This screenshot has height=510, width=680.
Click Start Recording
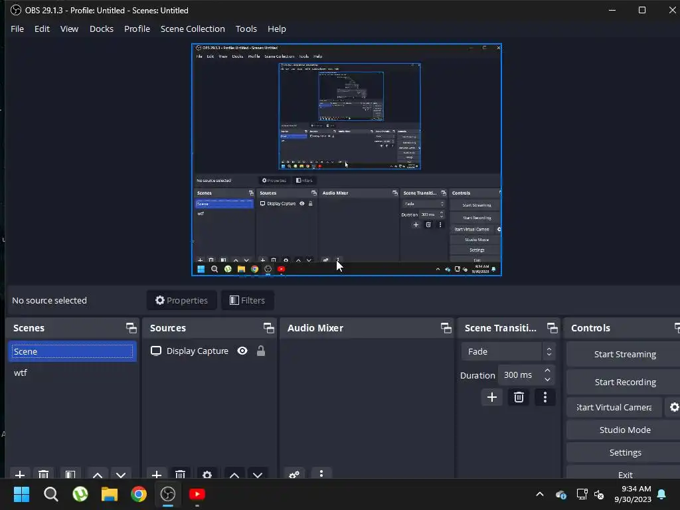pyautogui.click(x=624, y=382)
